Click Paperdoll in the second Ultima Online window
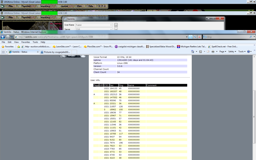The image size is (256, 160). 26,17
